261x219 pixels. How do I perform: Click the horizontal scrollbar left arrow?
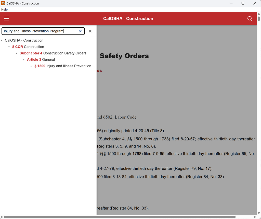tap(2, 217)
